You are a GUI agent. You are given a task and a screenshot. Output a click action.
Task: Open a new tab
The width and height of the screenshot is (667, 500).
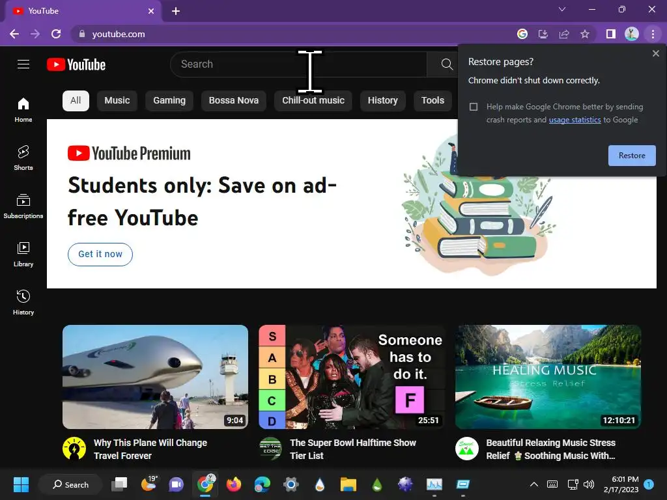pos(176,11)
